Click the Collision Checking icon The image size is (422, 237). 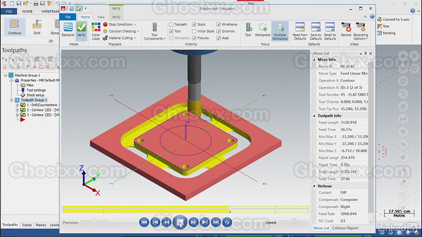pyautogui.click(x=105, y=31)
